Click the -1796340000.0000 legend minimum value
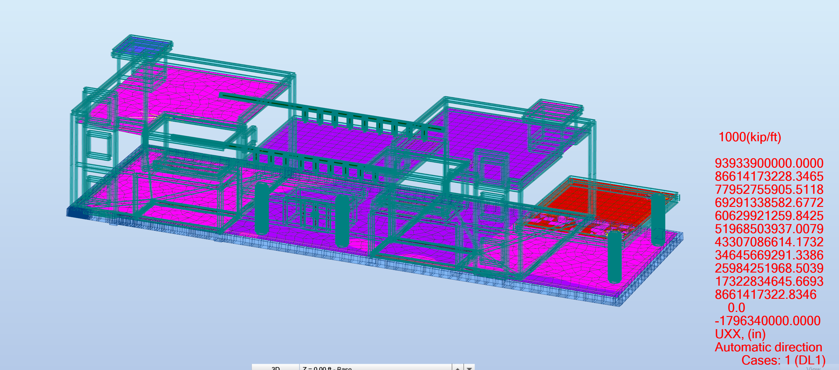This screenshot has height=370, width=839. (767, 321)
